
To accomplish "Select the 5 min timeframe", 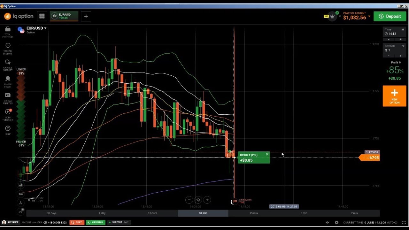I will pos(304,213).
